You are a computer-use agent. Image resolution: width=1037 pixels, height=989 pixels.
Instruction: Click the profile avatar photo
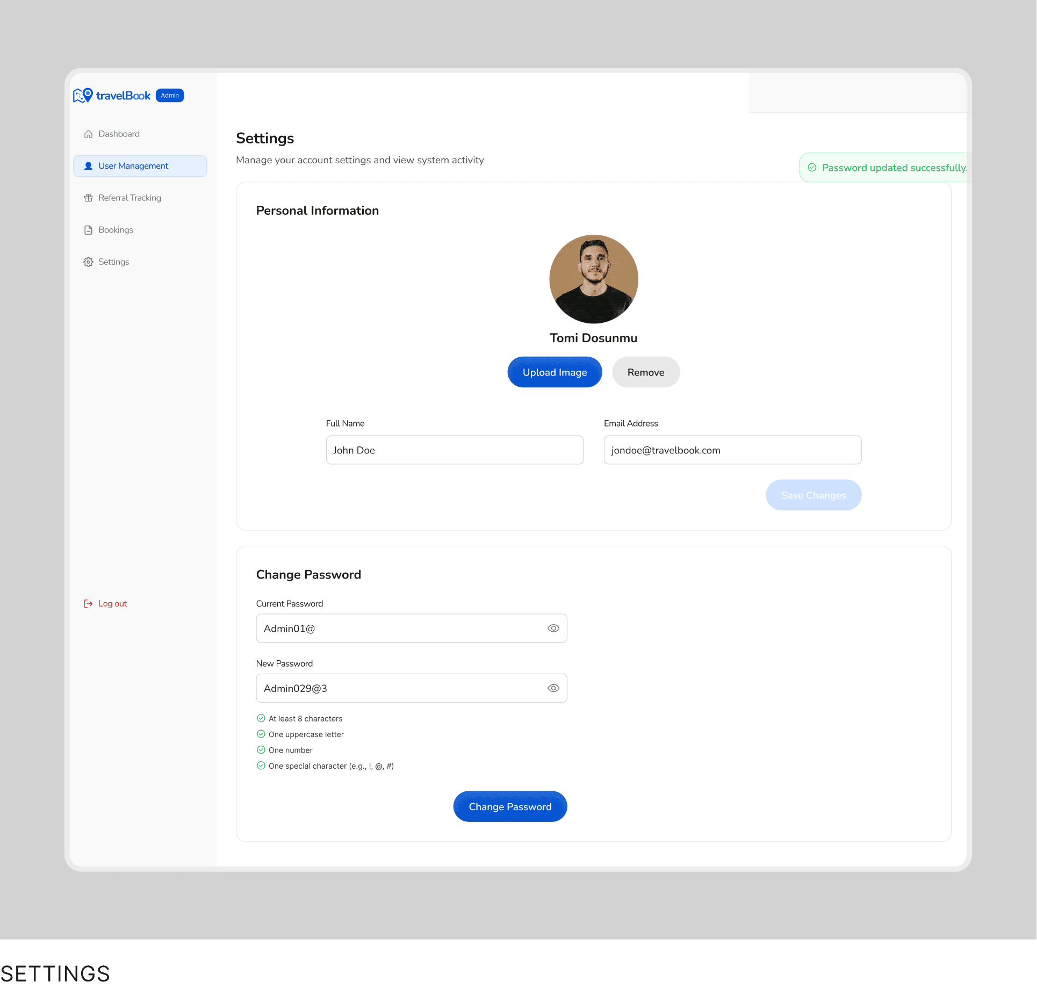point(593,279)
